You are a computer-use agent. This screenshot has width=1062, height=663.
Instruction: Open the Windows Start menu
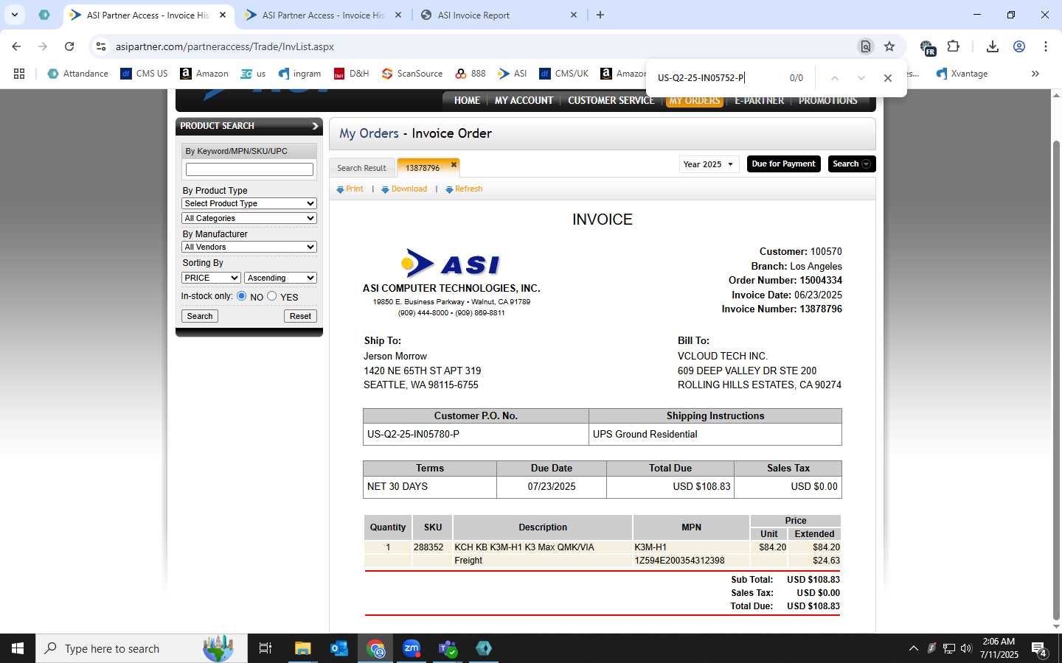pyautogui.click(x=18, y=648)
